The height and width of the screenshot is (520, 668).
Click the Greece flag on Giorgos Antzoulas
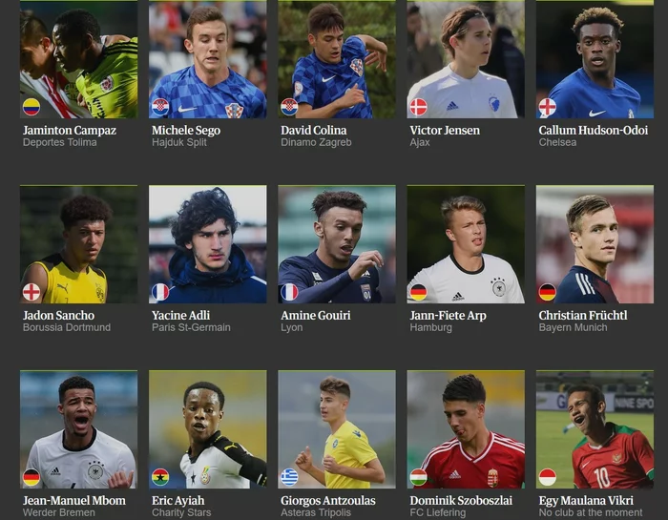[x=289, y=477]
